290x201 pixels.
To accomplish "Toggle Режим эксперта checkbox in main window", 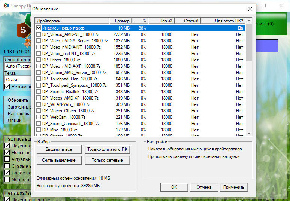I will (7, 86).
